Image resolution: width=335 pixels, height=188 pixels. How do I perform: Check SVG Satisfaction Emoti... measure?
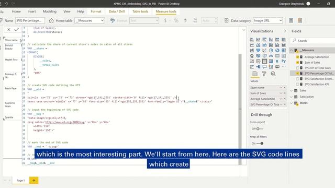pos(297,79)
